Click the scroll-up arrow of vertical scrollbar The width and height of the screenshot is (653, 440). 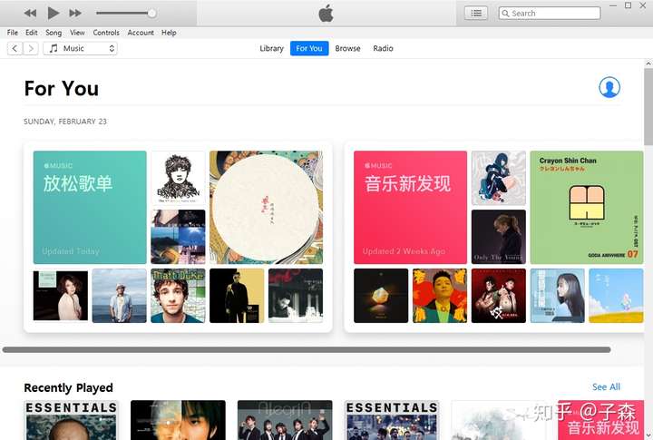pyautogui.click(x=648, y=64)
